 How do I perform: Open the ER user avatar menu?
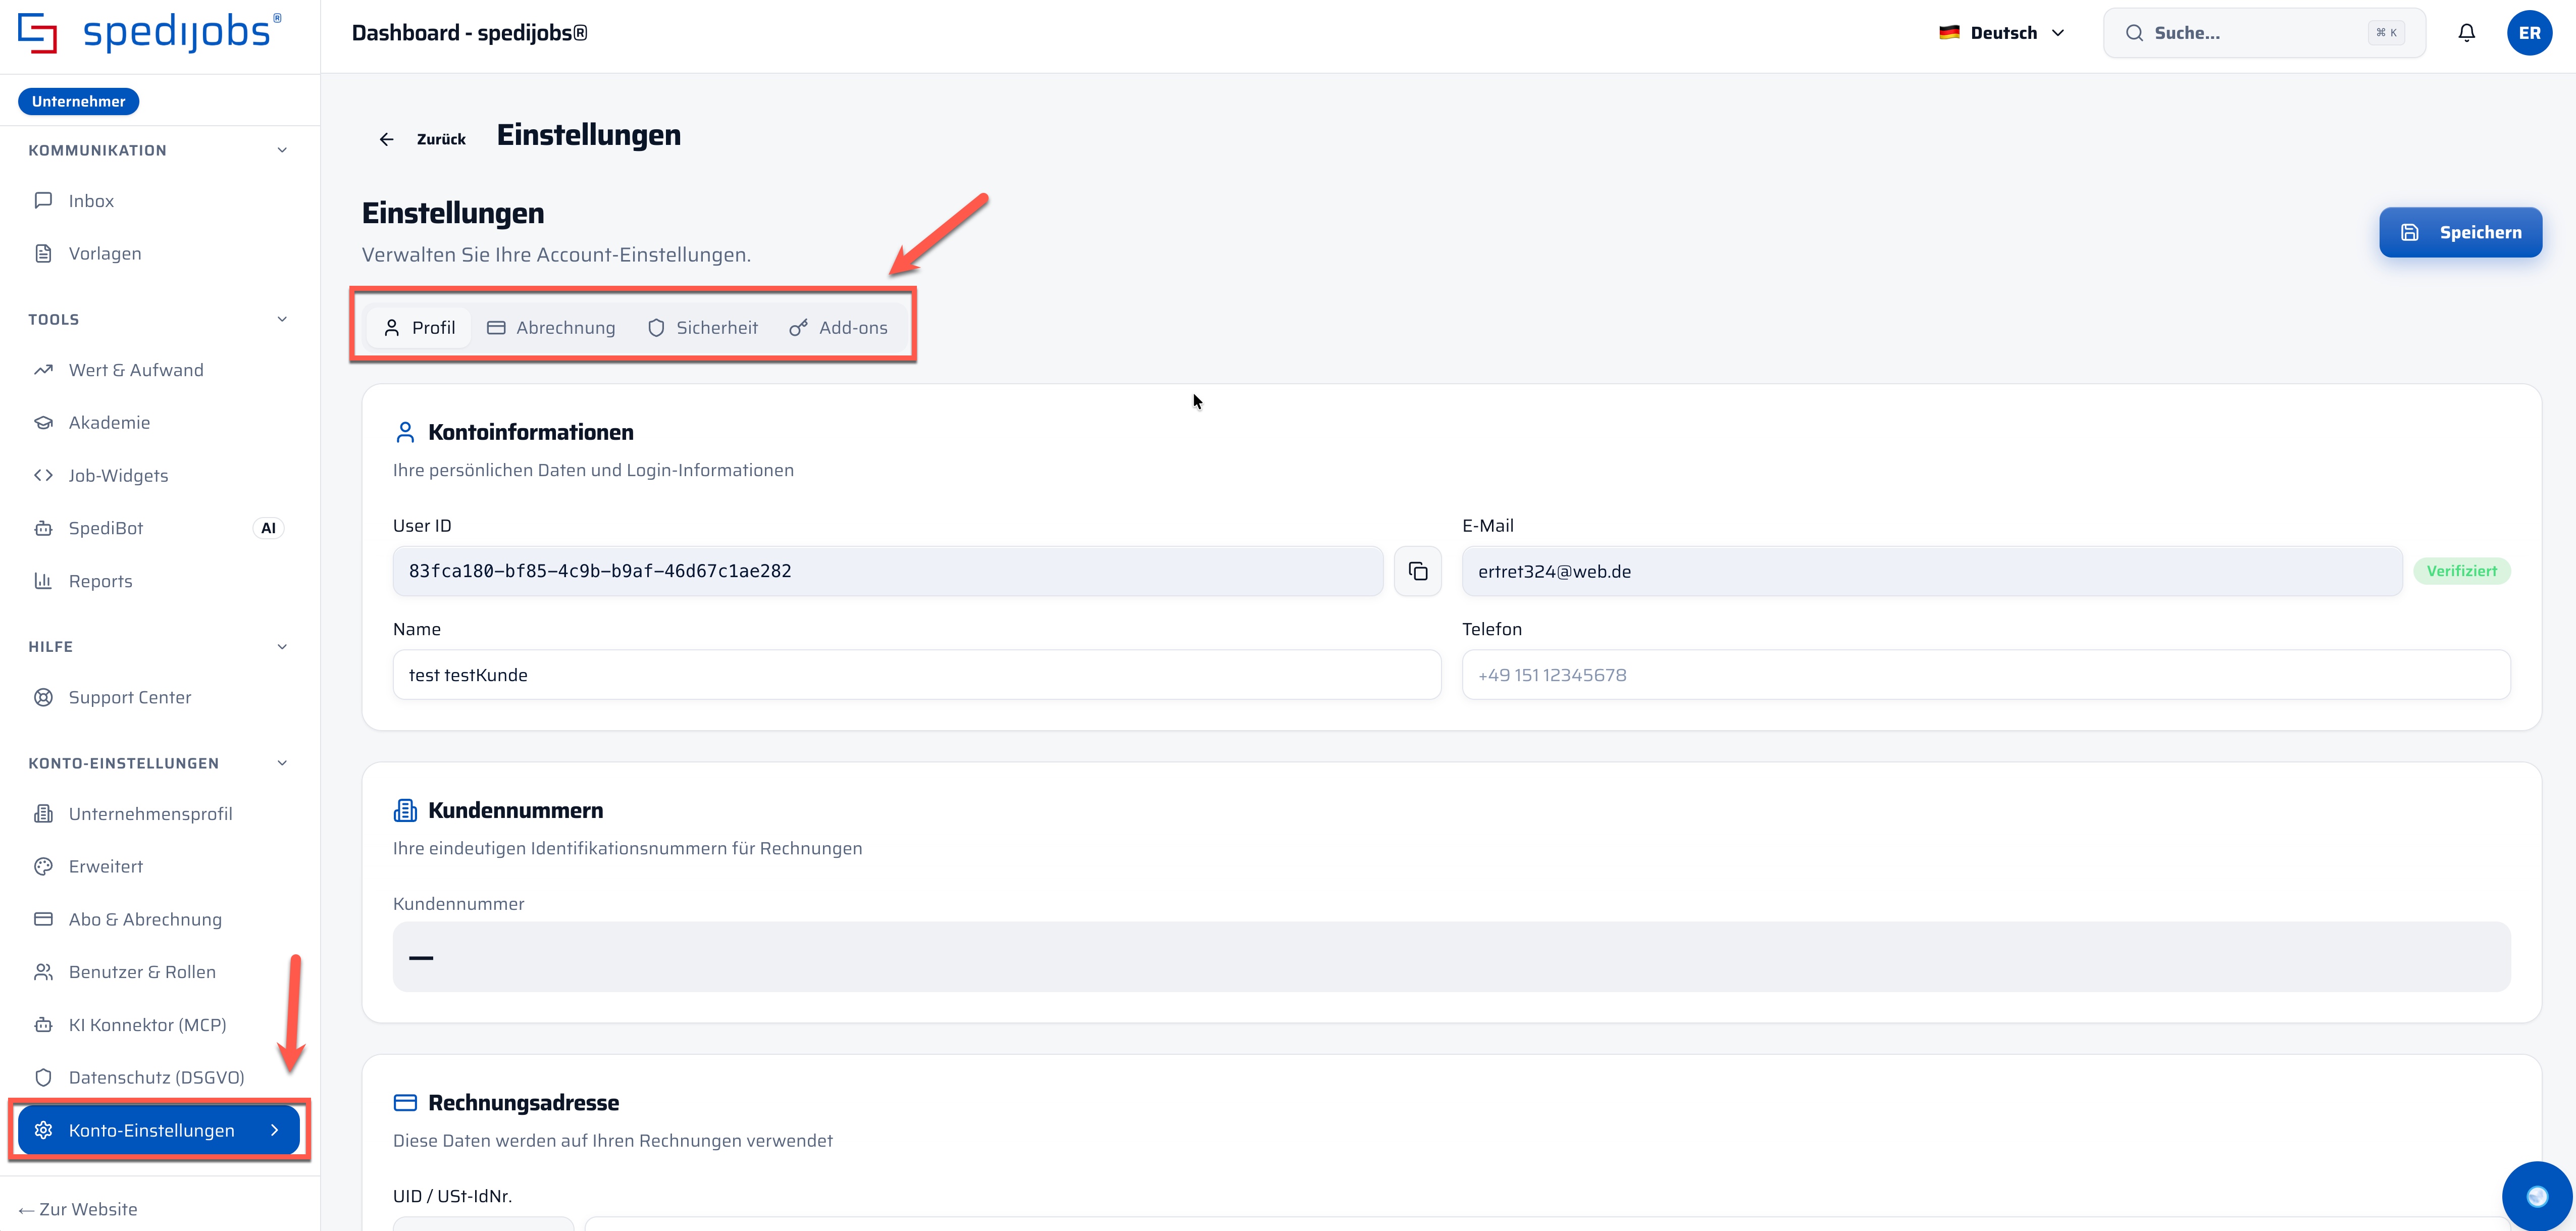(2529, 33)
